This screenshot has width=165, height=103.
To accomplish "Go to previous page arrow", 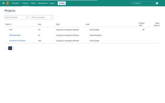I will point(6,48).
